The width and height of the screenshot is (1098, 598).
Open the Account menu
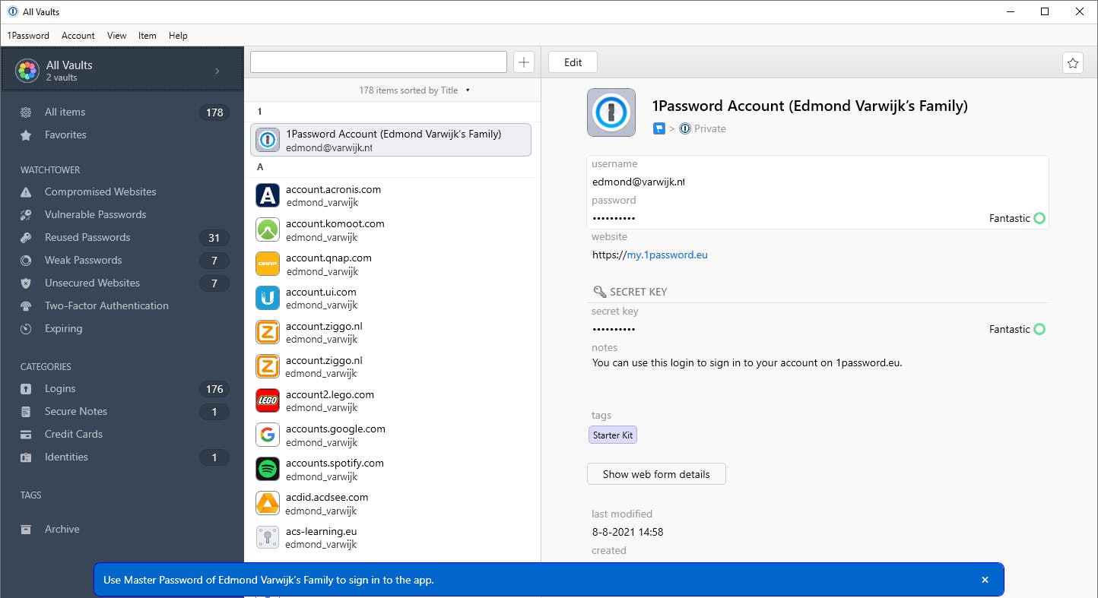[78, 36]
